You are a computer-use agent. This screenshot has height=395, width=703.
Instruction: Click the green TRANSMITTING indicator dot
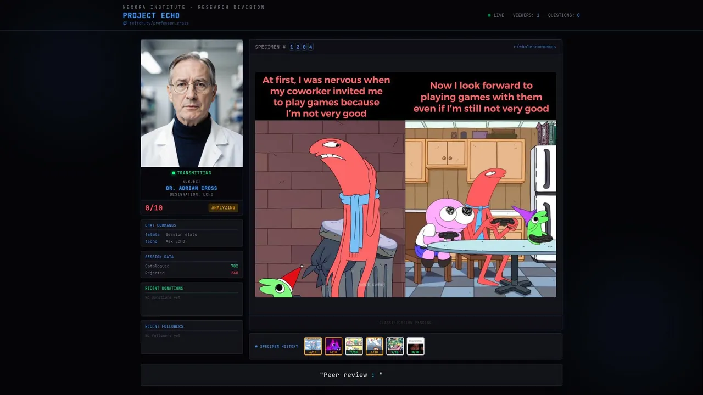174,173
